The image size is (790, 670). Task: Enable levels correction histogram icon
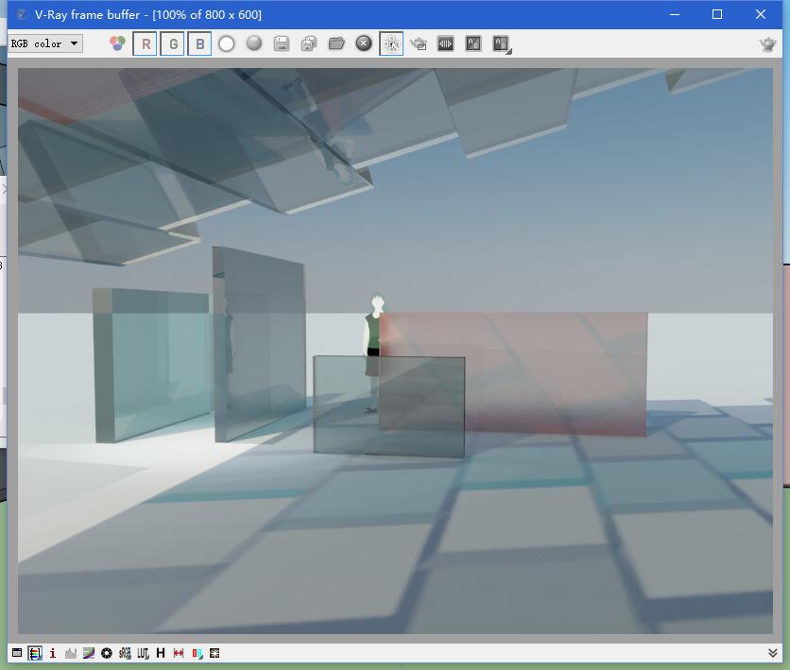[x=71, y=653]
